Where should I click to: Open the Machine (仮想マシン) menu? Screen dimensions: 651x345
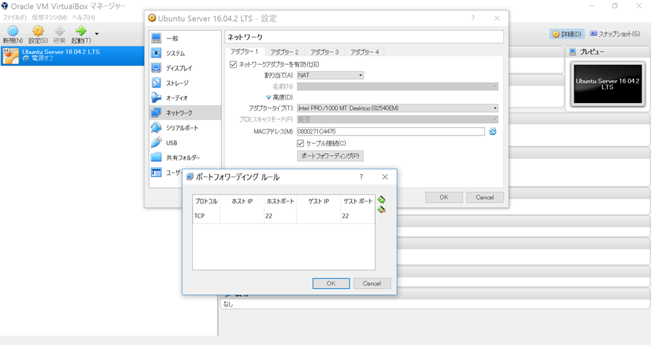(x=50, y=18)
